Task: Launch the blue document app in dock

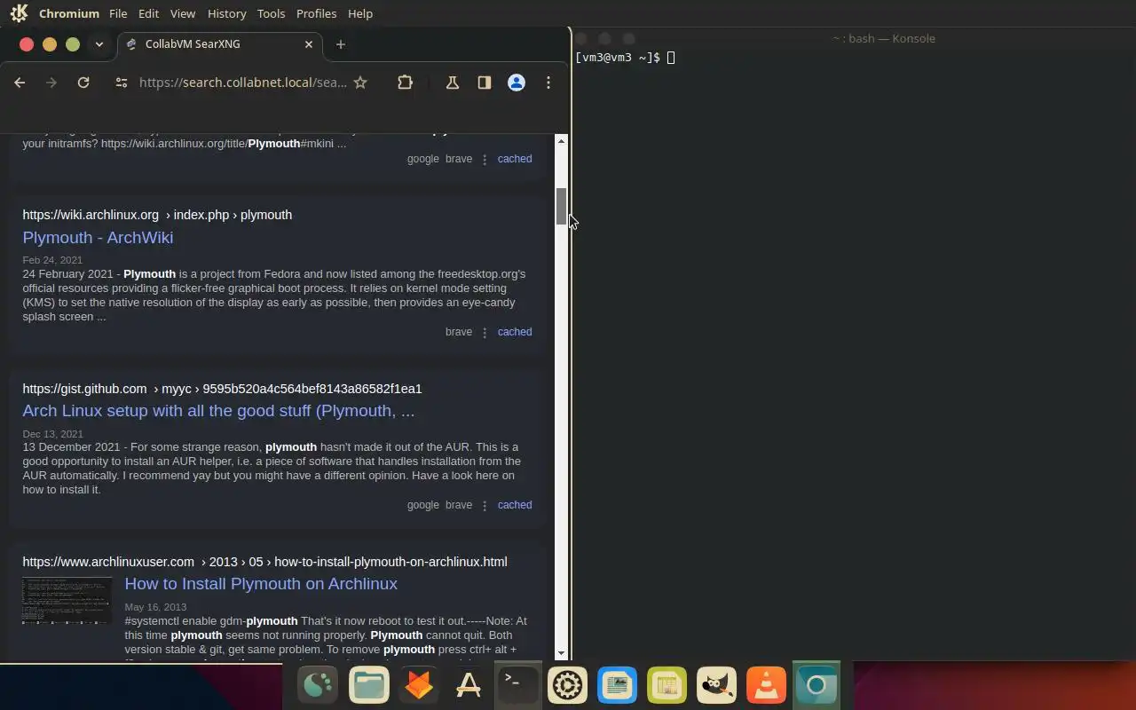Action: (x=618, y=685)
